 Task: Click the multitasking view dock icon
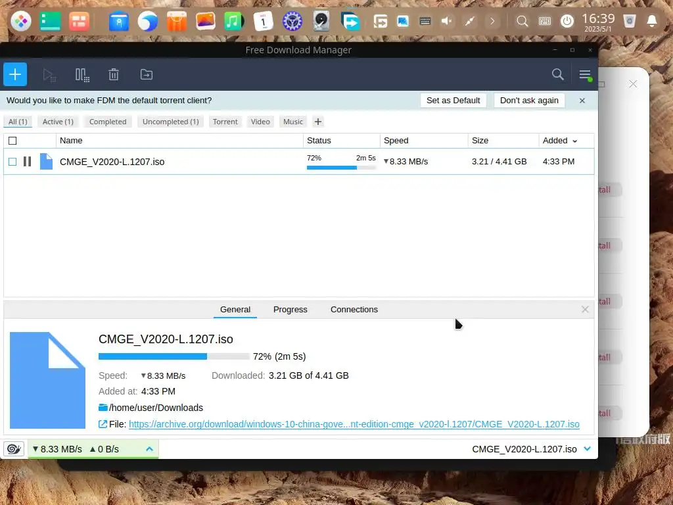coord(79,21)
